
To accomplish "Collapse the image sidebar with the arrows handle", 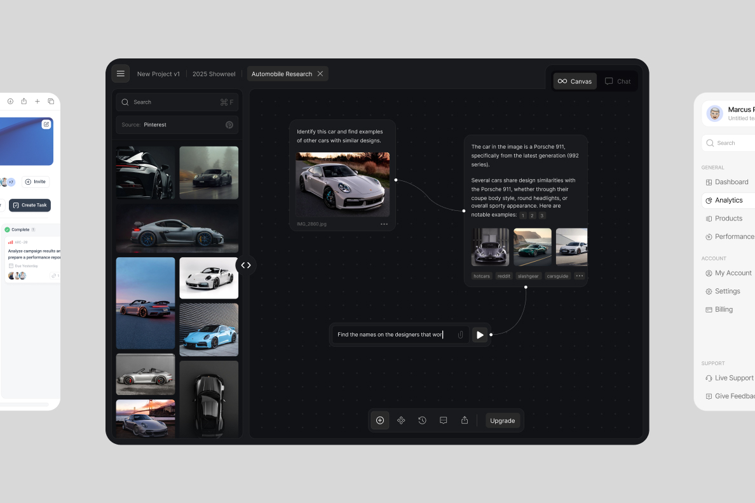I will click(246, 265).
